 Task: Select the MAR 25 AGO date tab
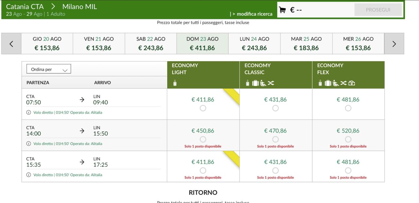306,43
